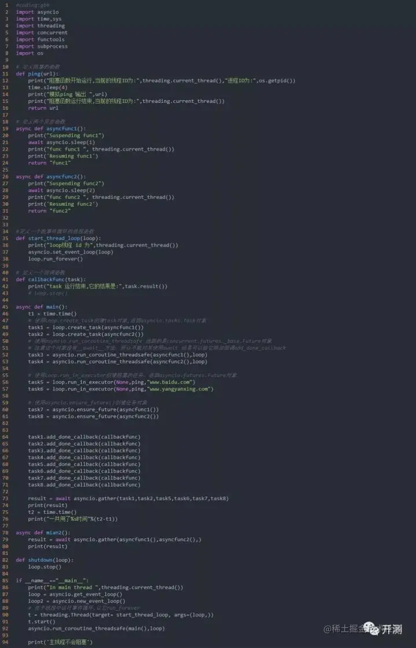This screenshot has height=648, width=416.
Task: Click the def shutdown(loop) definition
Action: [x=44, y=560]
